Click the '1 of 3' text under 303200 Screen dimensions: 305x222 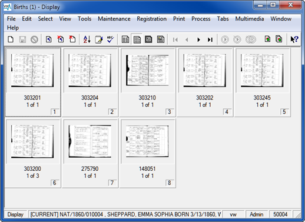tap(33, 175)
